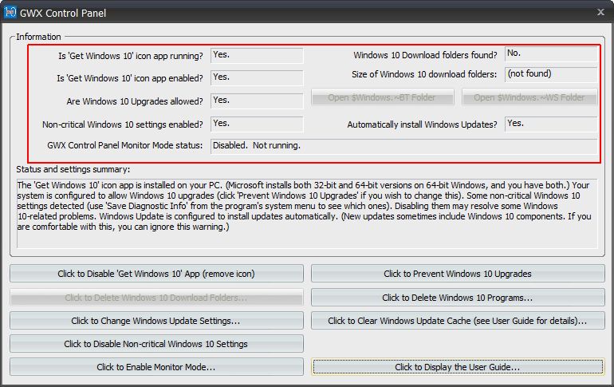Viewport: 614px width, 387px height.
Task: Display the User Guide
Action: tap(457, 367)
